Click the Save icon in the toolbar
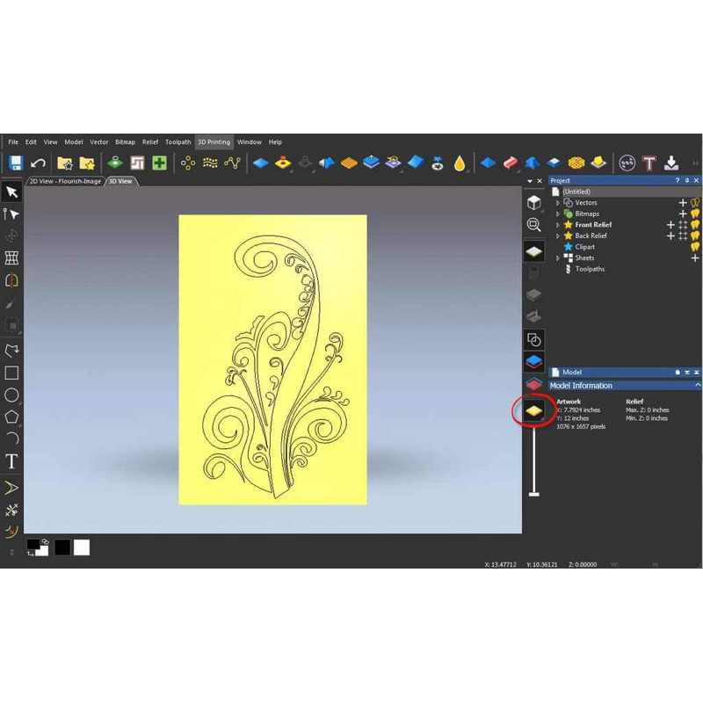 (x=15, y=163)
